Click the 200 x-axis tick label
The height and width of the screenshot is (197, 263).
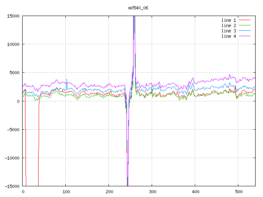click(x=109, y=192)
